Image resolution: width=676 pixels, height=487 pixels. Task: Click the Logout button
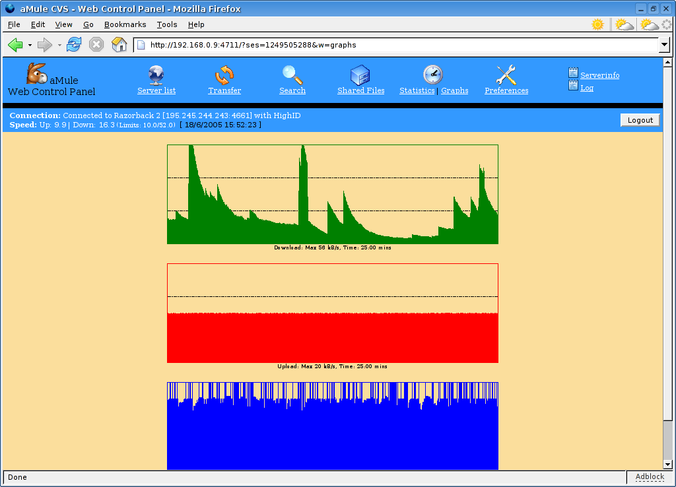[x=640, y=120]
